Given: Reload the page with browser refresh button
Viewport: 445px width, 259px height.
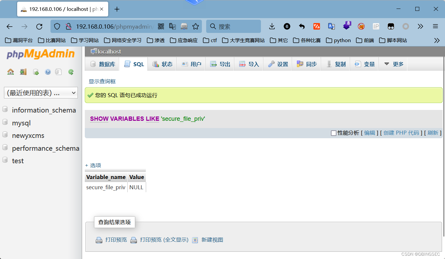Looking at the screenshot, I should pyautogui.click(x=39, y=27).
